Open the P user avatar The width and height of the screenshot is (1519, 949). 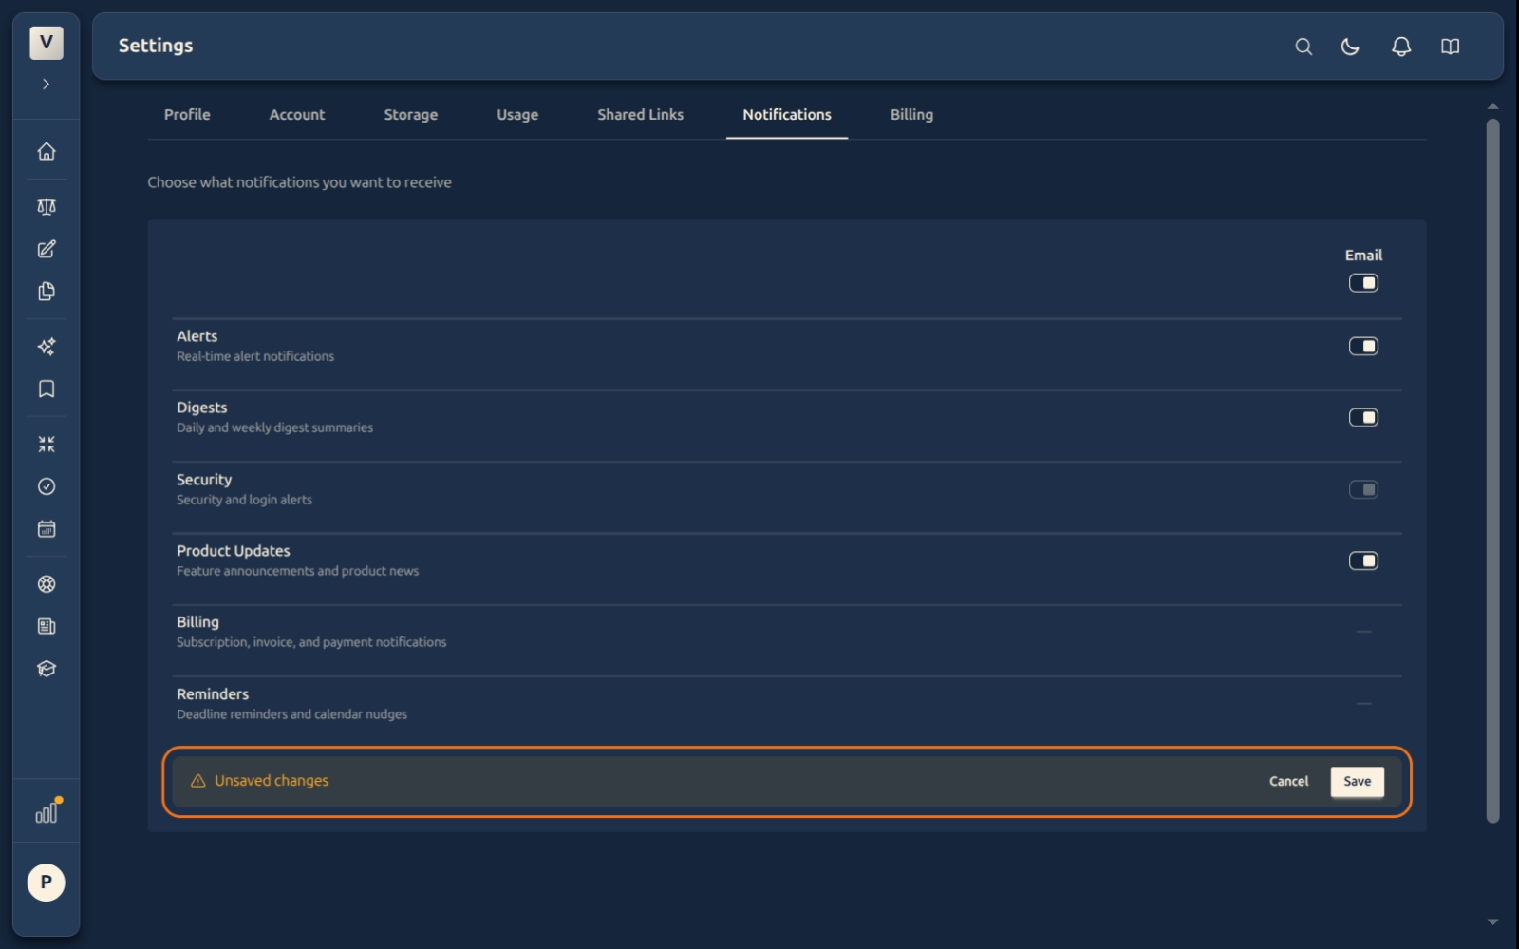(x=47, y=883)
